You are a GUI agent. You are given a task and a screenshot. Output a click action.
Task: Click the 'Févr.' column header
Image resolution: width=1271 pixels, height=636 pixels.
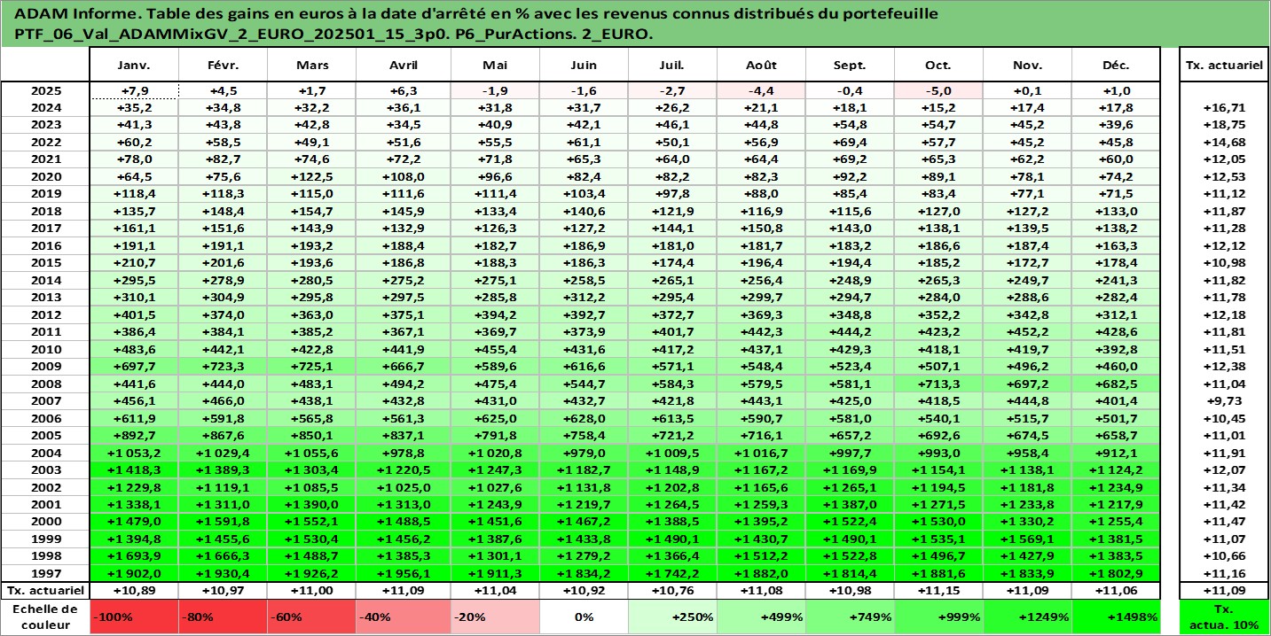pos(223,66)
